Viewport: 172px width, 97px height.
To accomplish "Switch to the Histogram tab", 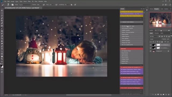I will click(x=152, y=9).
